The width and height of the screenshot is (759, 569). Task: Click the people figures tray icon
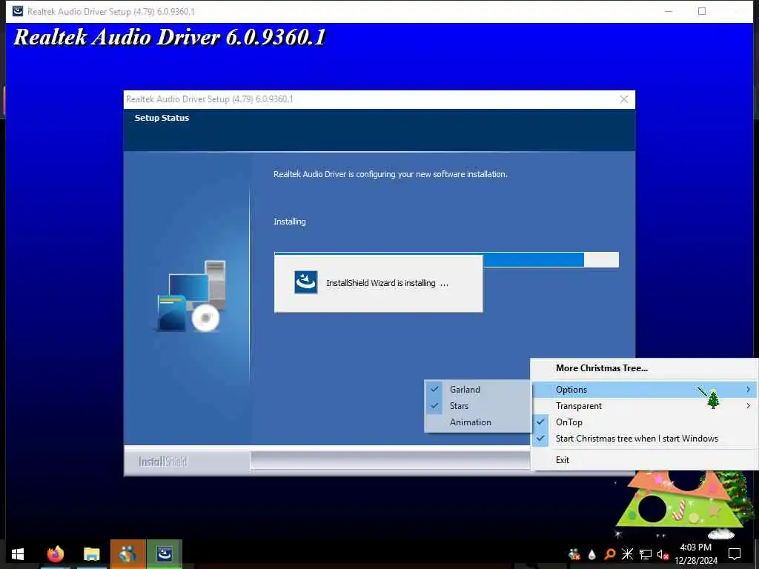point(574,554)
